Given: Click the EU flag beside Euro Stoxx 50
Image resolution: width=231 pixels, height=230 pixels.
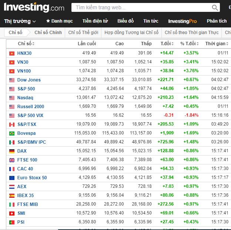Looking at the screenshot, I should tap(12, 178).
